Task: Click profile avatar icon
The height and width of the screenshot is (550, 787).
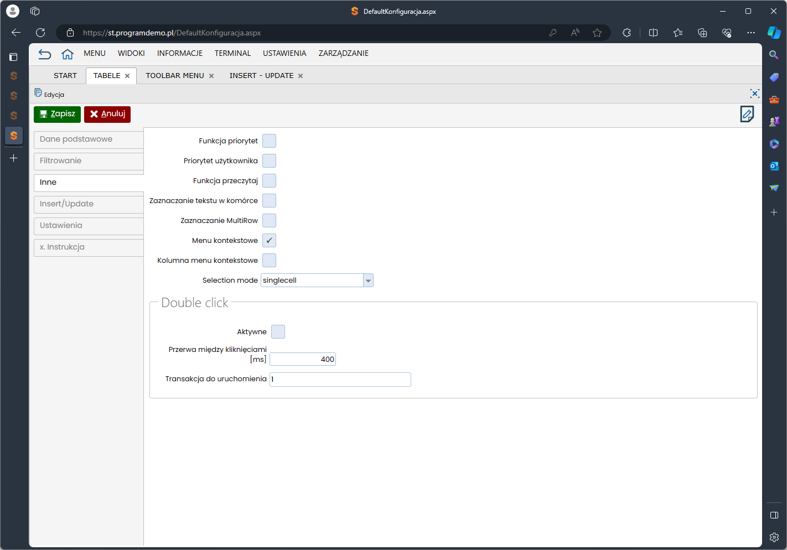Action: tap(13, 11)
